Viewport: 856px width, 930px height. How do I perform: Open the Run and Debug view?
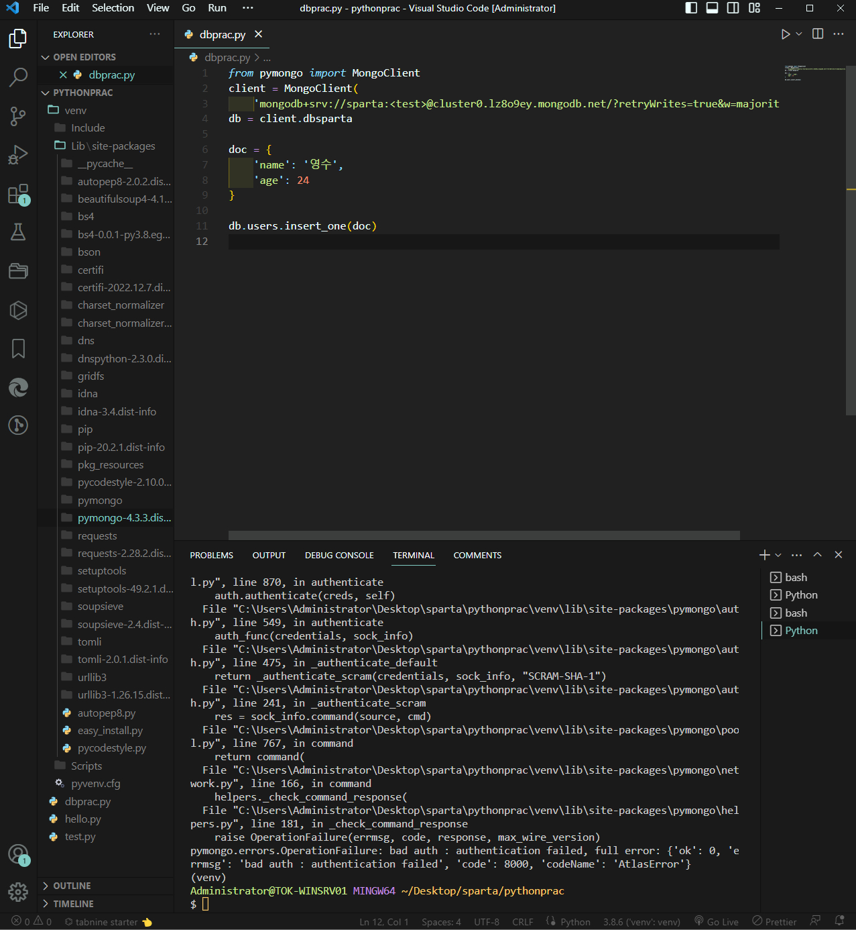[18, 155]
